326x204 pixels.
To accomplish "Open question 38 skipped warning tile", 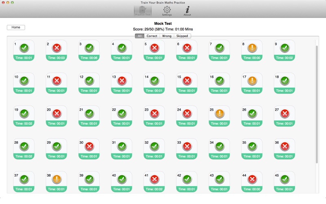I will [56, 182].
